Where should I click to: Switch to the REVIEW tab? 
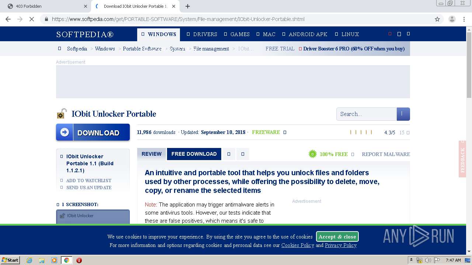[x=152, y=154]
